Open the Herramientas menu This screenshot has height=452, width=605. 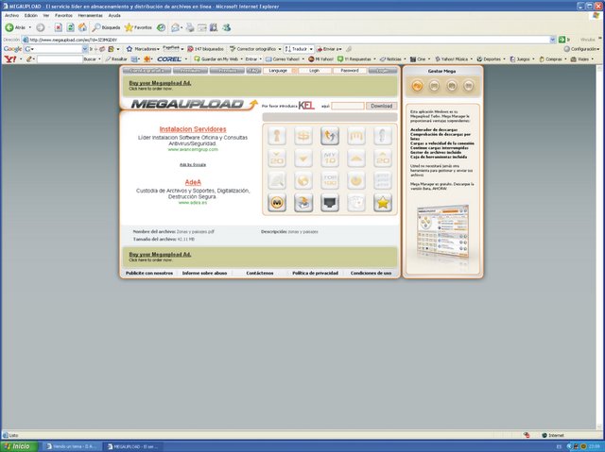click(x=93, y=15)
